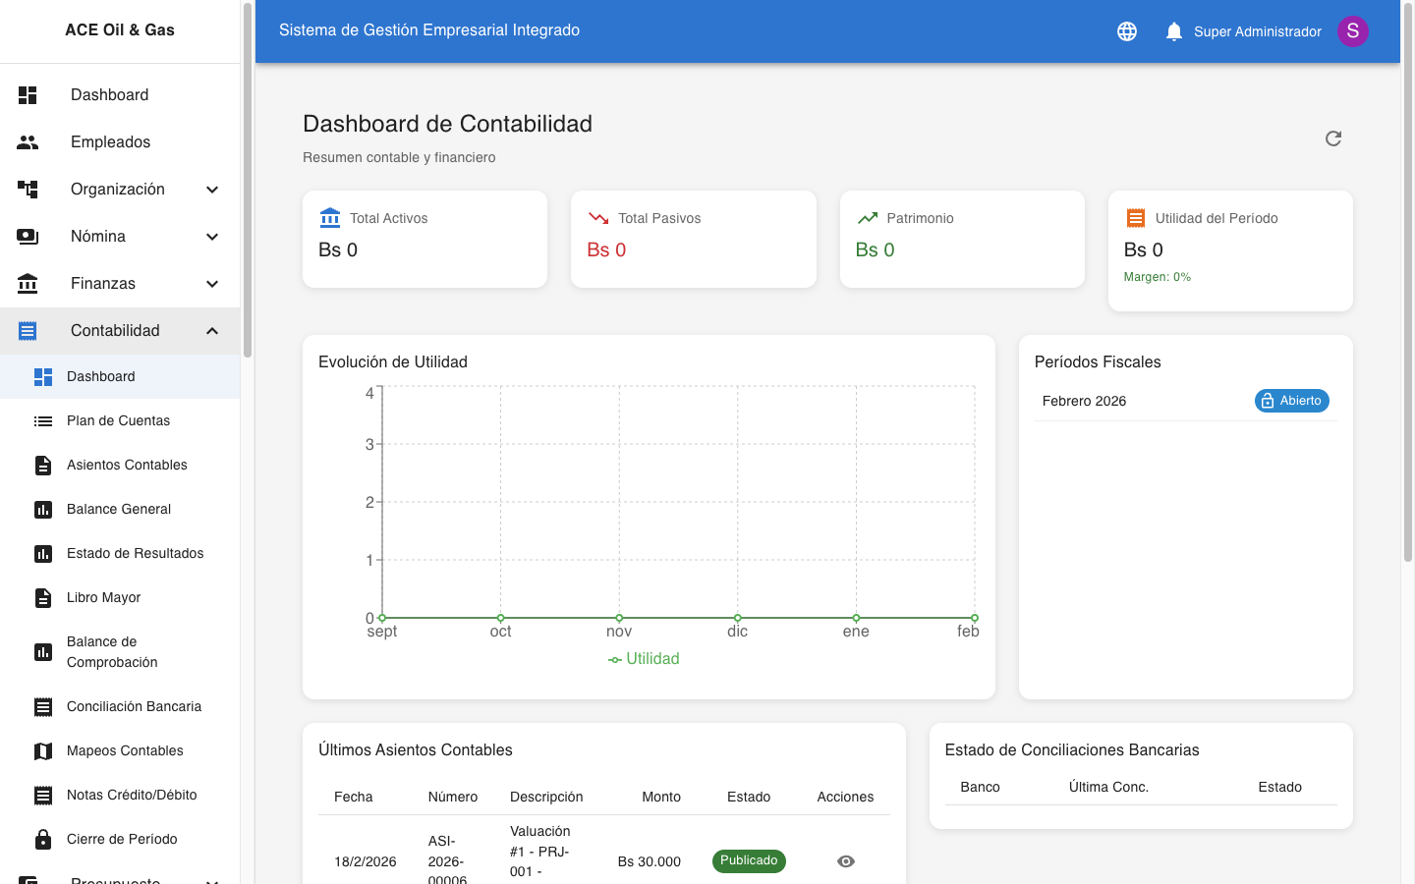This screenshot has height=884, width=1415.
Task: Open Asientos Contables
Action: point(126,465)
